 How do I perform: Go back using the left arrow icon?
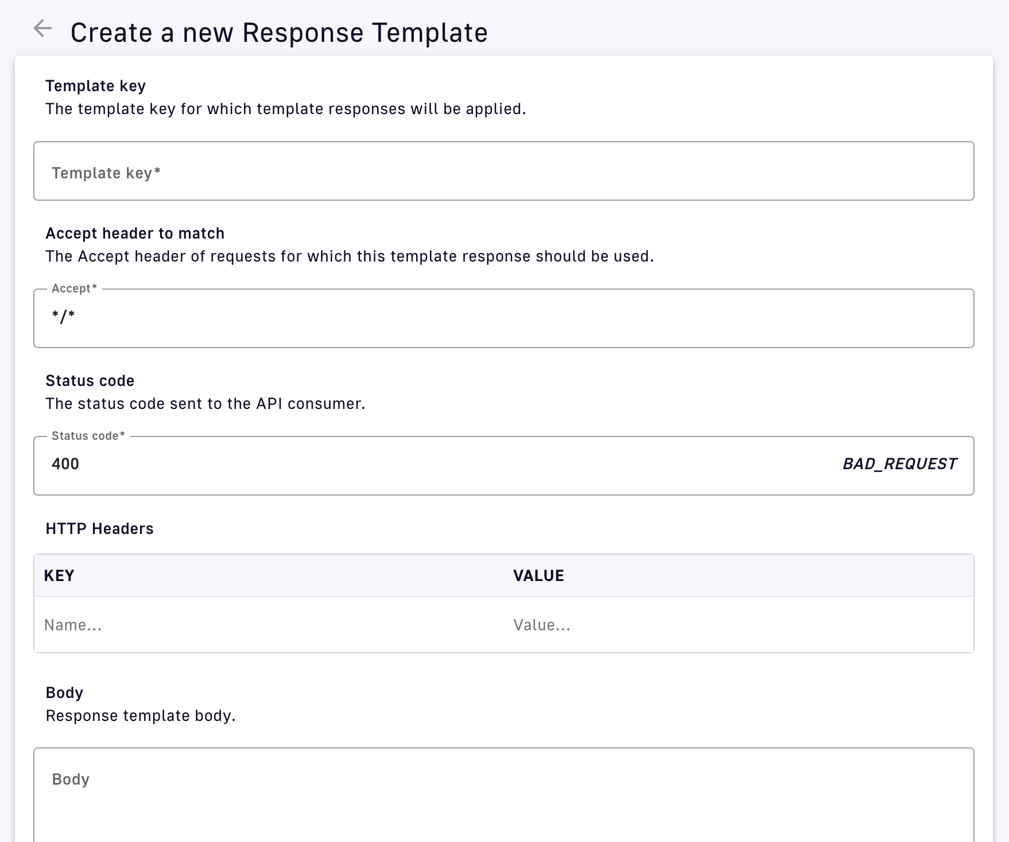click(42, 28)
